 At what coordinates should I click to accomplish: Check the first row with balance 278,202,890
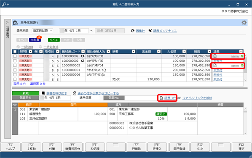15,56
